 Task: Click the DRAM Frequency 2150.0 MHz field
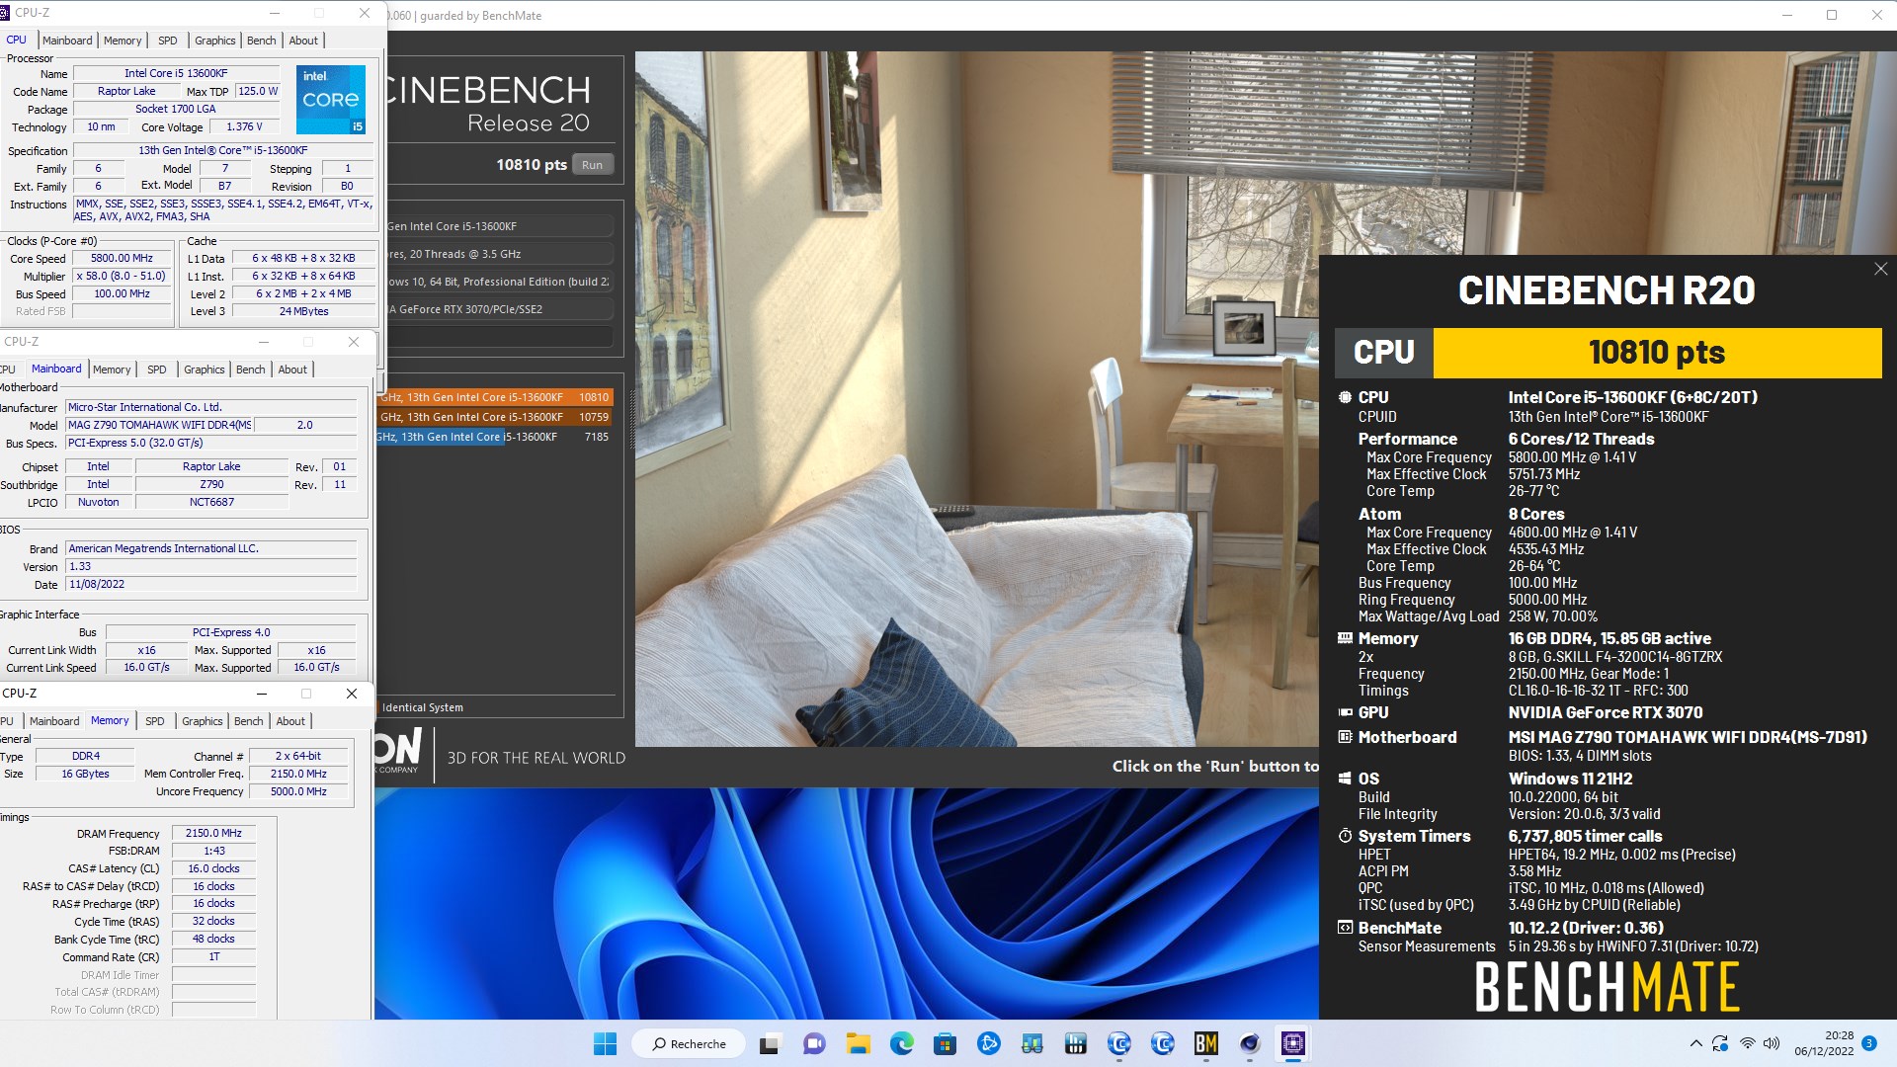[x=213, y=833]
